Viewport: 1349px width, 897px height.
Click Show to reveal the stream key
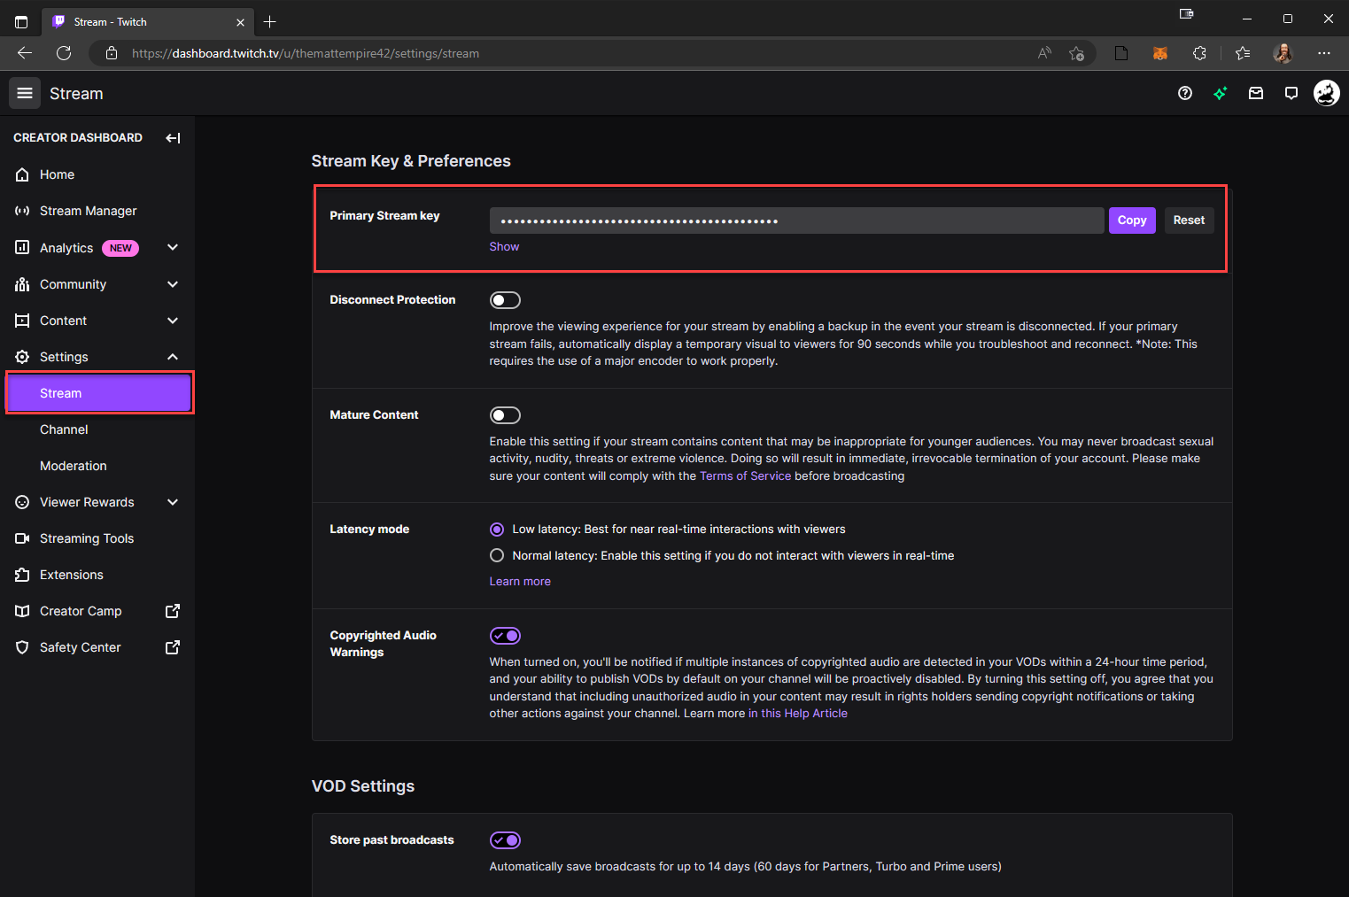(504, 247)
